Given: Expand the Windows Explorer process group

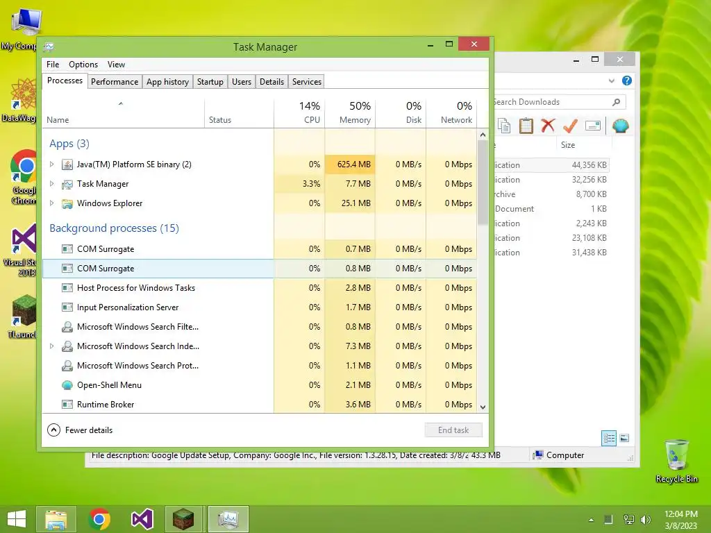Looking at the screenshot, I should 51,203.
